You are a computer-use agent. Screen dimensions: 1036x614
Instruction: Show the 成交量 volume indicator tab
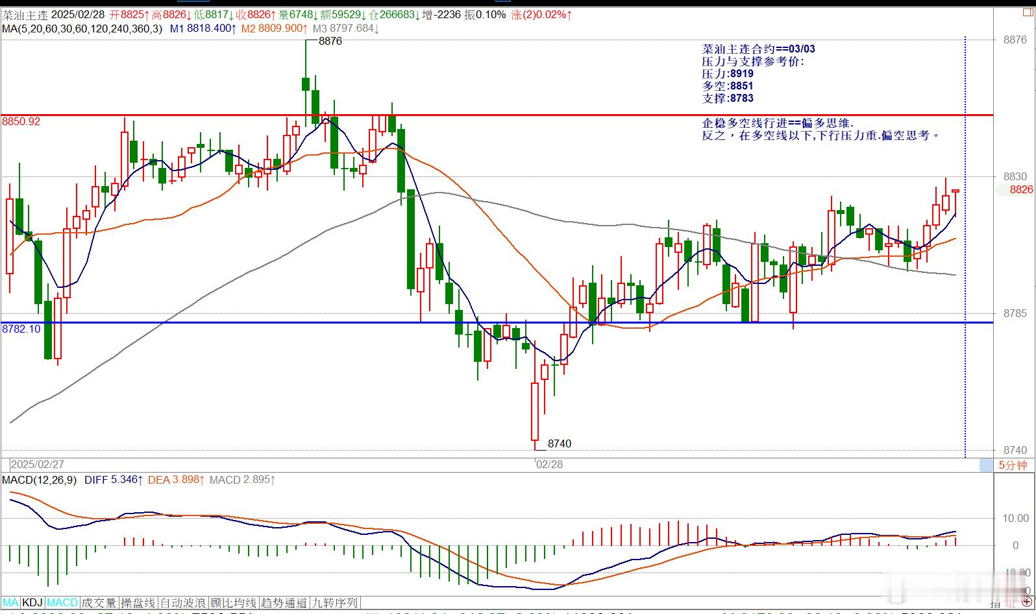99,603
